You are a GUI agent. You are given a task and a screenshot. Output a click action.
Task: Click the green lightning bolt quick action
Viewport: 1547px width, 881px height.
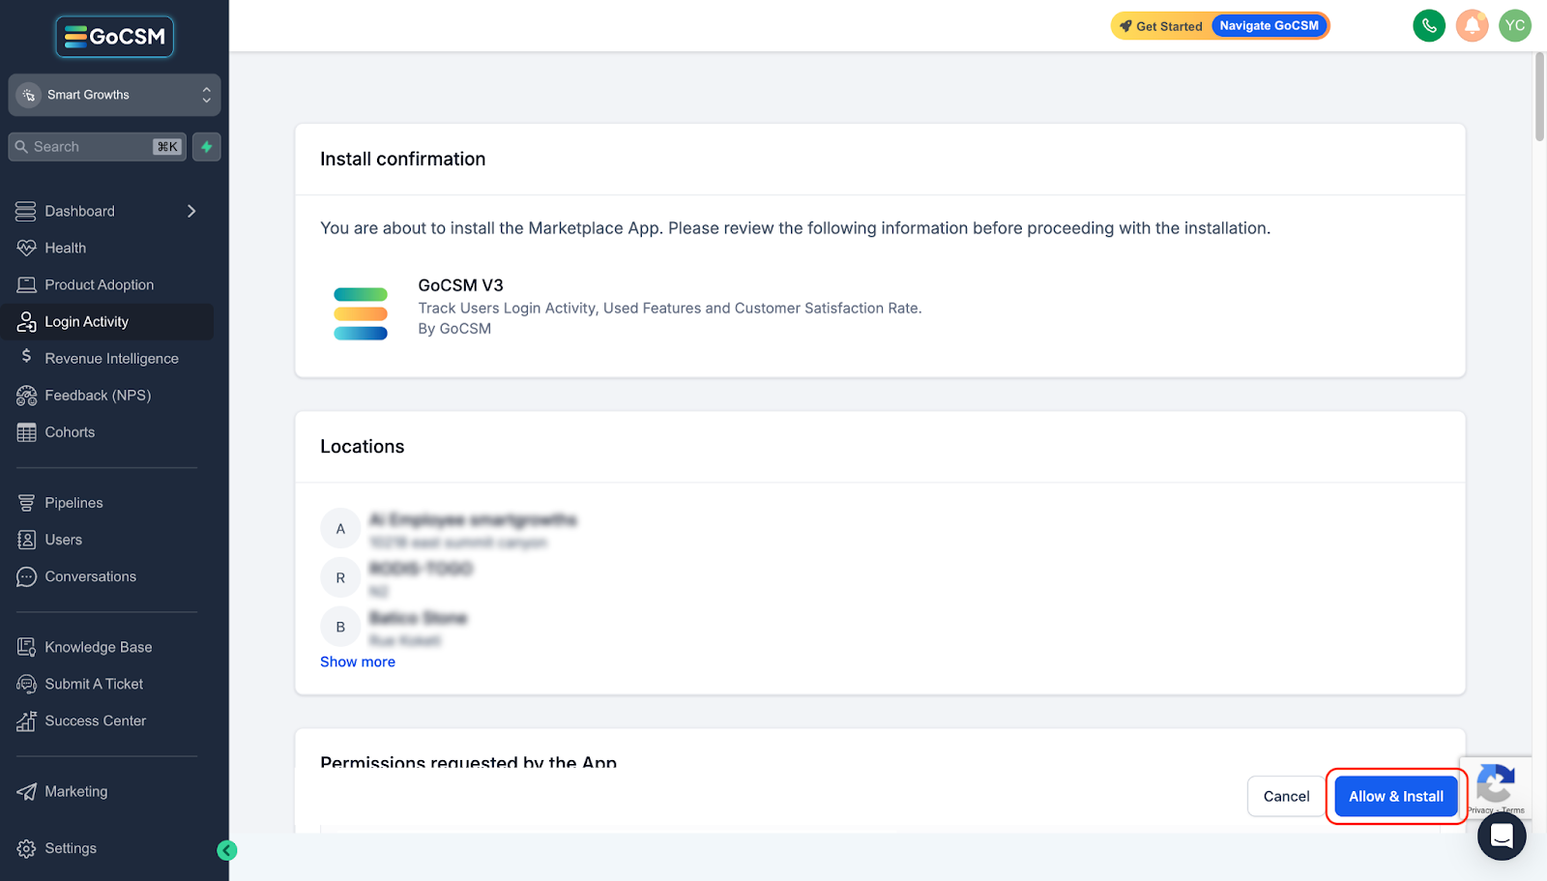(x=206, y=147)
